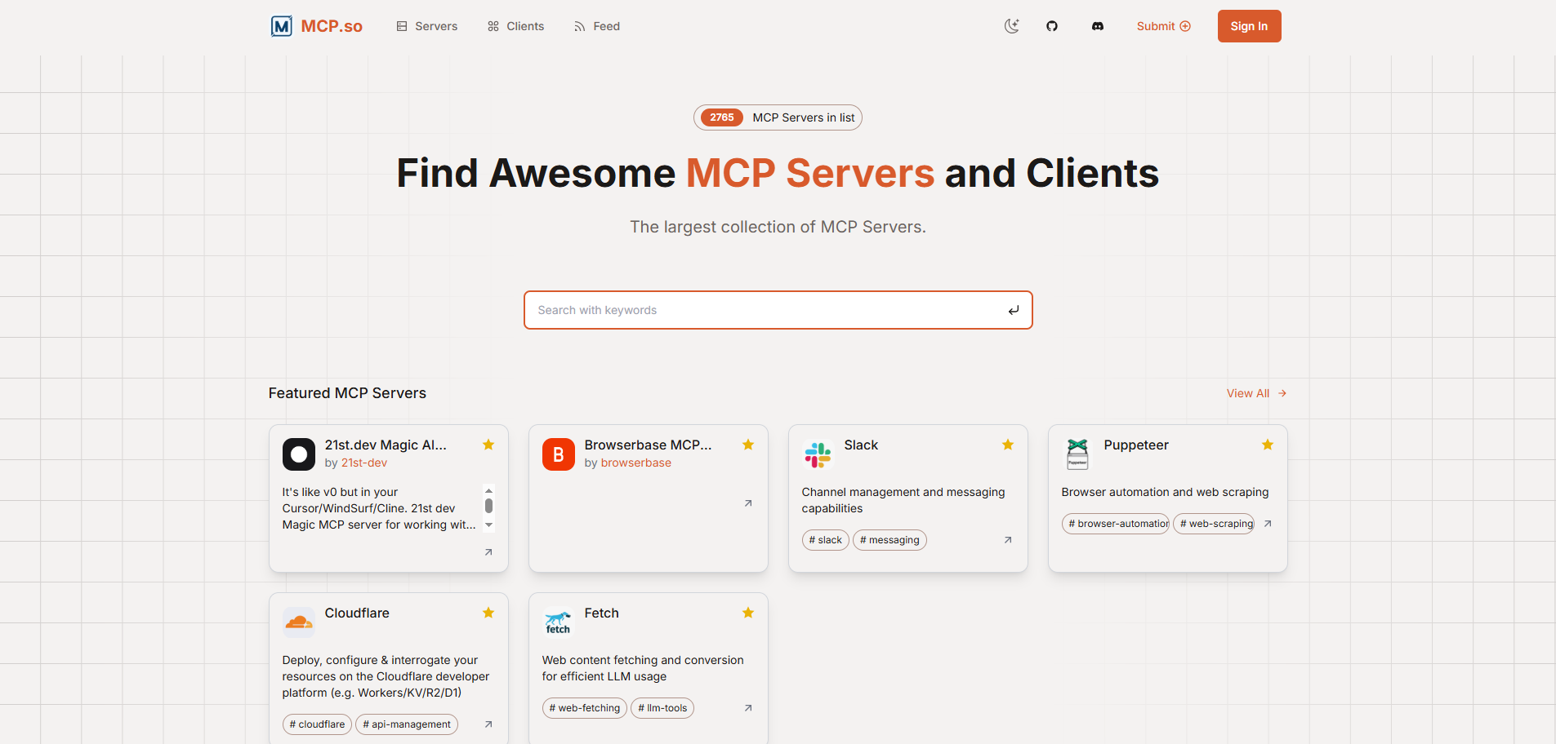Image resolution: width=1556 pixels, height=744 pixels.
Task: Click the MCP.so logo icon
Action: (281, 26)
